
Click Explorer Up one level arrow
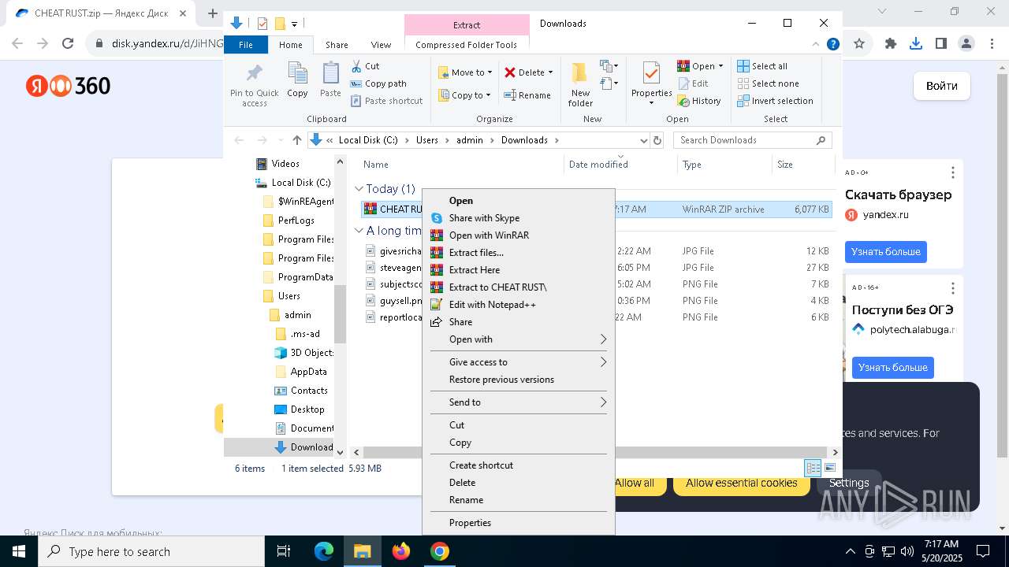(296, 140)
